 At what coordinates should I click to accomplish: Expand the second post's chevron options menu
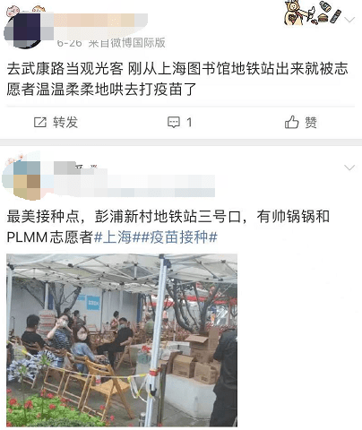(x=349, y=168)
